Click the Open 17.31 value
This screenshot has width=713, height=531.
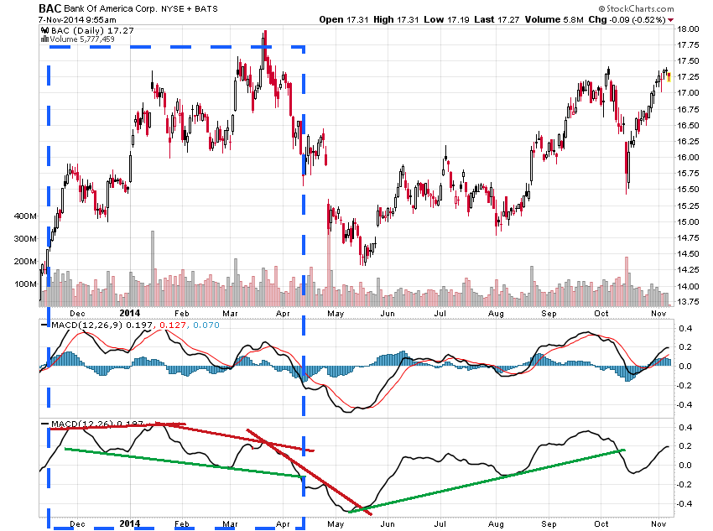[344, 19]
